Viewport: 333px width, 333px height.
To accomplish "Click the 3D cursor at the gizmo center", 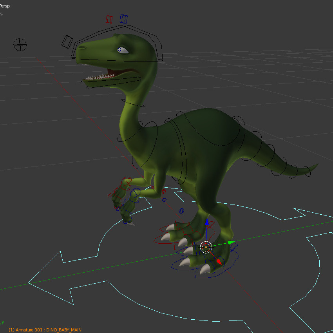I will pyautogui.click(x=206, y=247).
